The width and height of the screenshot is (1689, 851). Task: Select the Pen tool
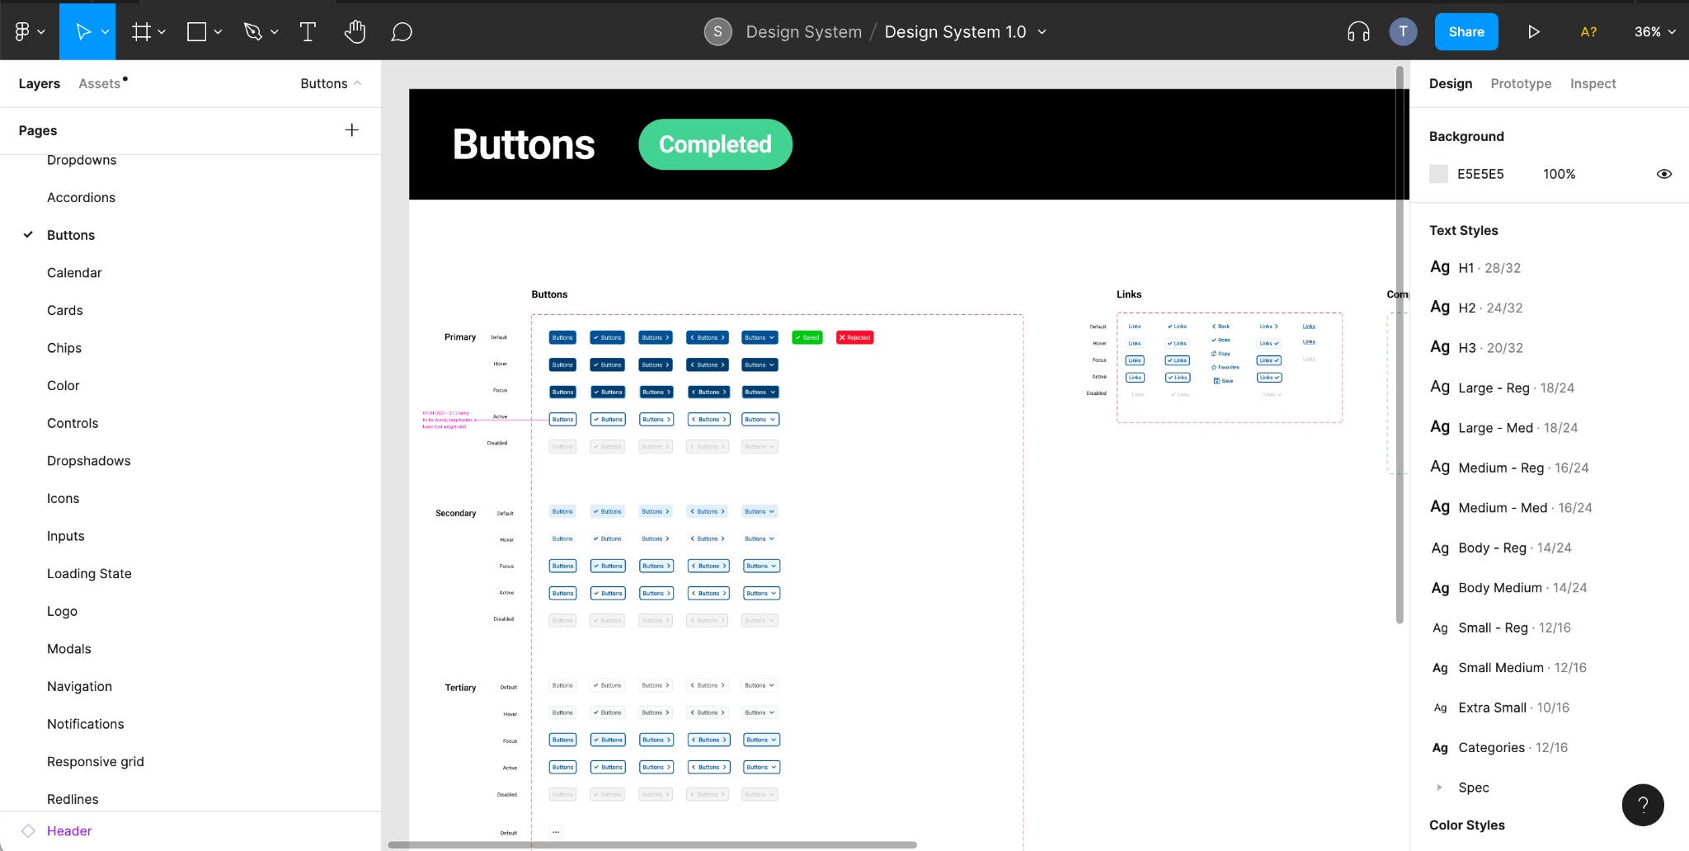tap(254, 31)
